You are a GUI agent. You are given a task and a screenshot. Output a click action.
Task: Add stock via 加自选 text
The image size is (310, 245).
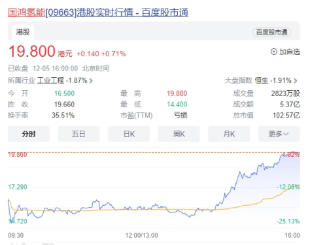coord(290,52)
